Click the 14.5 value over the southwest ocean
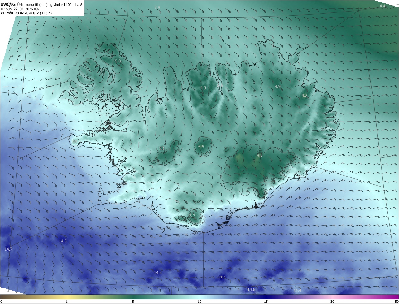This screenshot has height=304, width=399. click(x=63, y=241)
